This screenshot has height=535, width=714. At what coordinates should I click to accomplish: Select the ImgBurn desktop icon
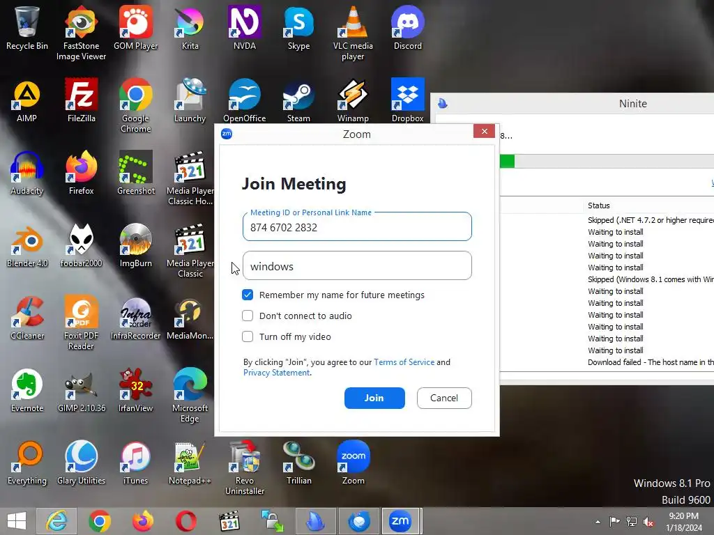click(x=136, y=245)
